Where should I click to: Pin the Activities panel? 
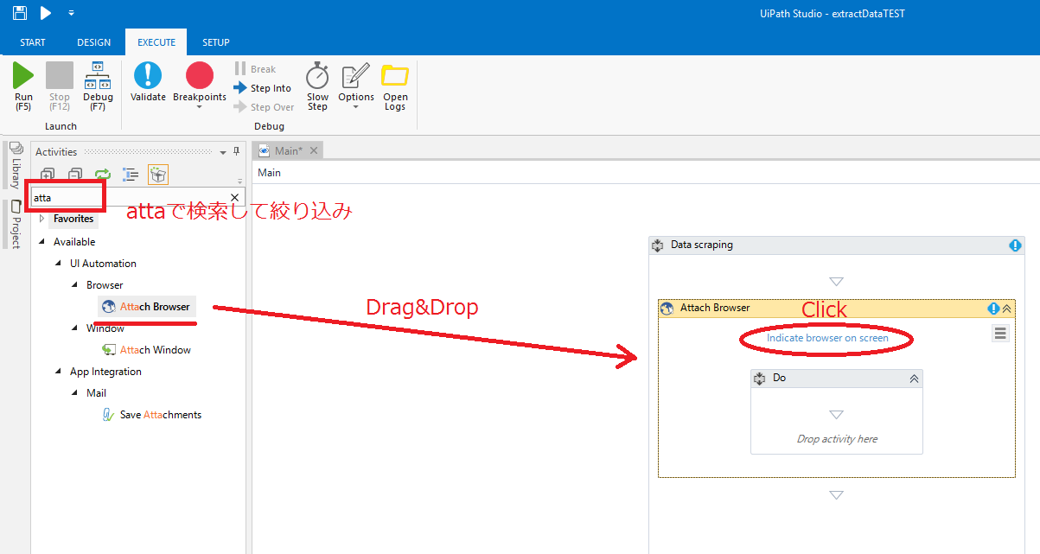(x=237, y=152)
